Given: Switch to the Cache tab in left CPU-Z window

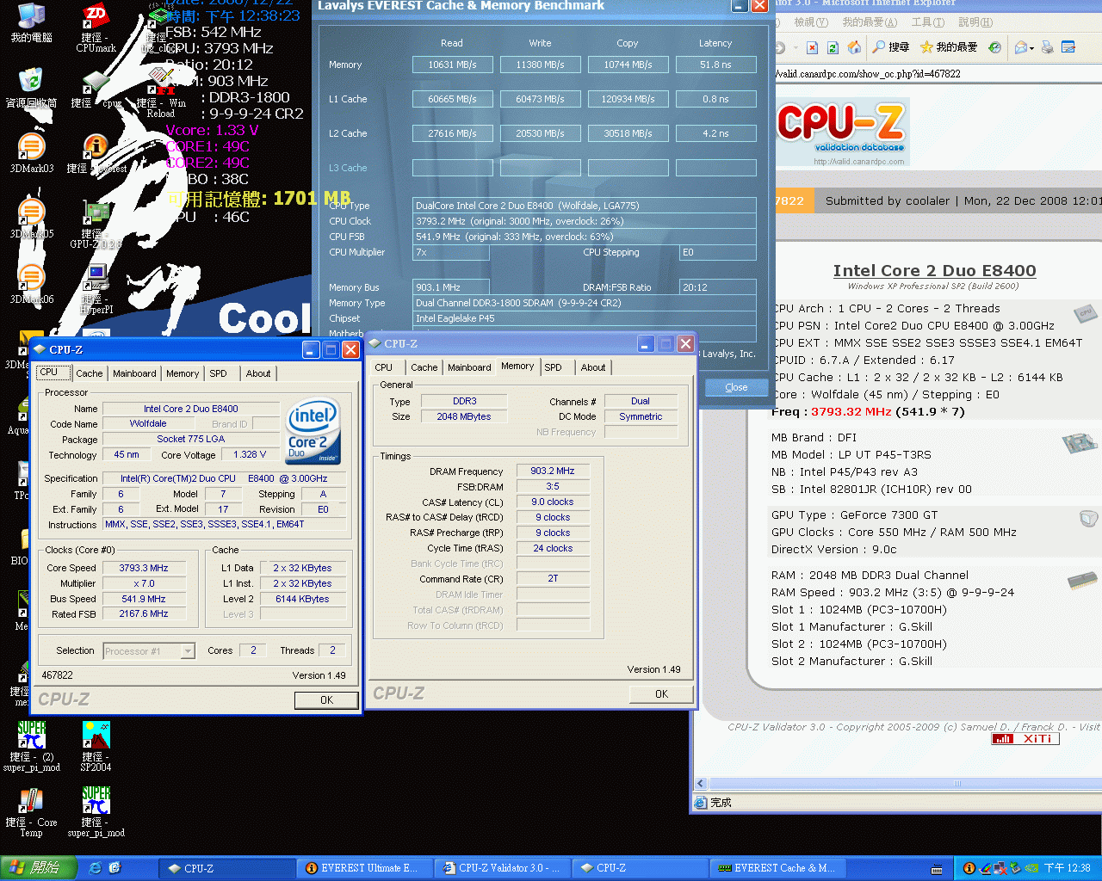Looking at the screenshot, I should tap(90, 373).
